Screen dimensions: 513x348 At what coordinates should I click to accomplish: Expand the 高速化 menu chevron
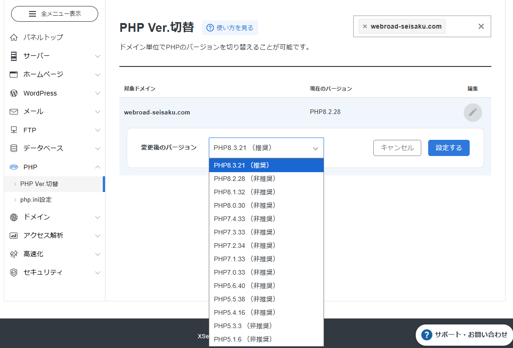(98, 254)
